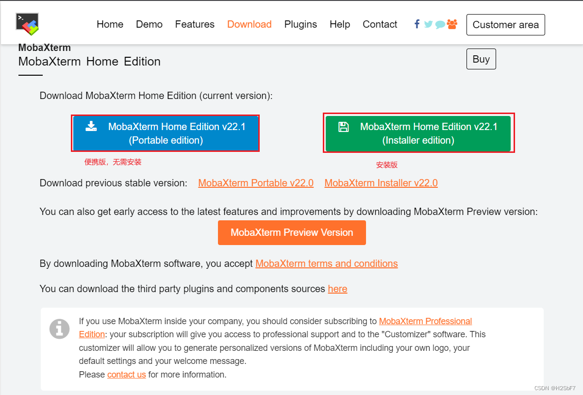Open the MobaXterm Professional Edition link
The image size is (583, 395).
[x=426, y=321]
